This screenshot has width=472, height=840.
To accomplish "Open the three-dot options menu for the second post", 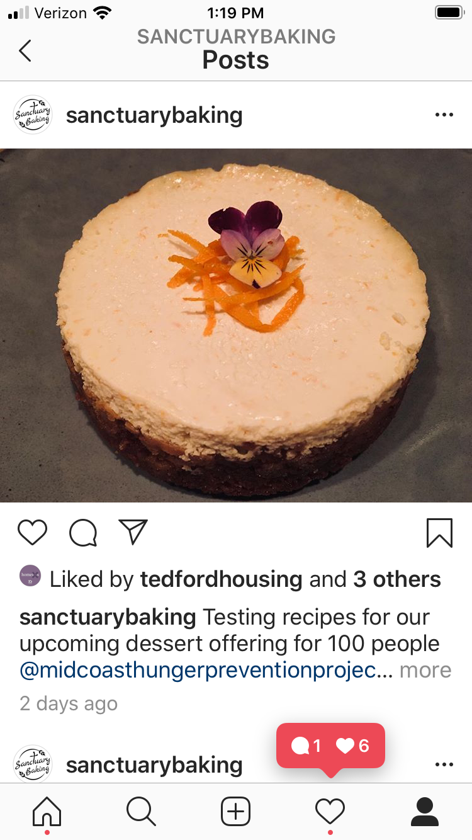I will pyautogui.click(x=444, y=764).
